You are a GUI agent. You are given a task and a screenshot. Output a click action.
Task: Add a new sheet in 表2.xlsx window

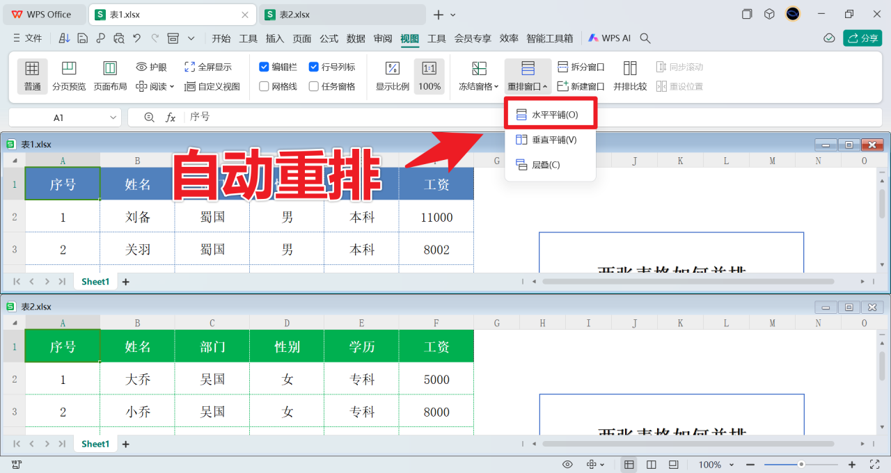(126, 444)
